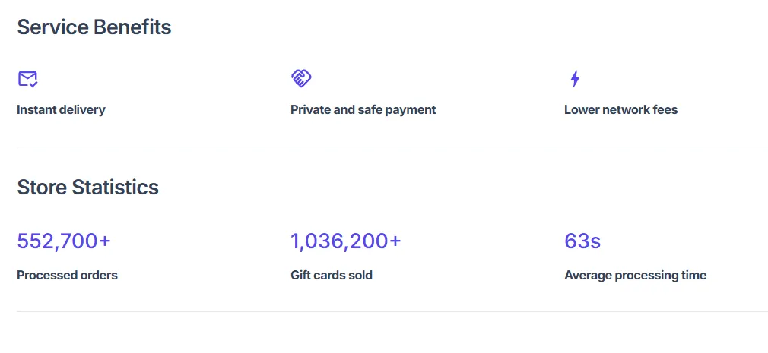Image resolution: width=768 pixels, height=353 pixels.
Task: Click the divider line below Service Benefits
Action: 392,147
